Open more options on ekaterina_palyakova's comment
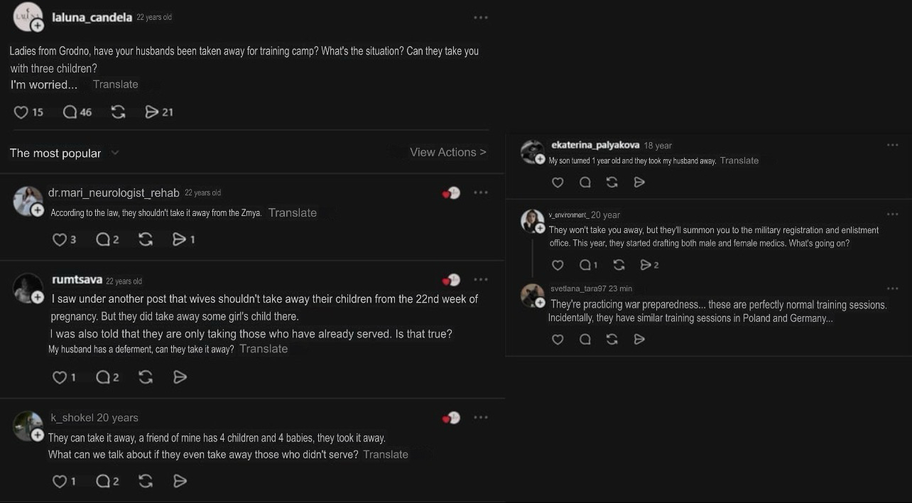The height and width of the screenshot is (503, 912). [x=892, y=145]
